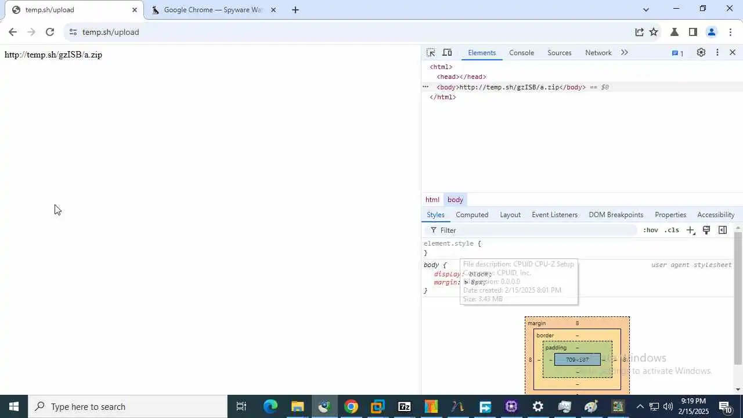Viewport: 743px width, 418px height.
Task: Show hidden system tray icons
Action: click(x=640, y=406)
